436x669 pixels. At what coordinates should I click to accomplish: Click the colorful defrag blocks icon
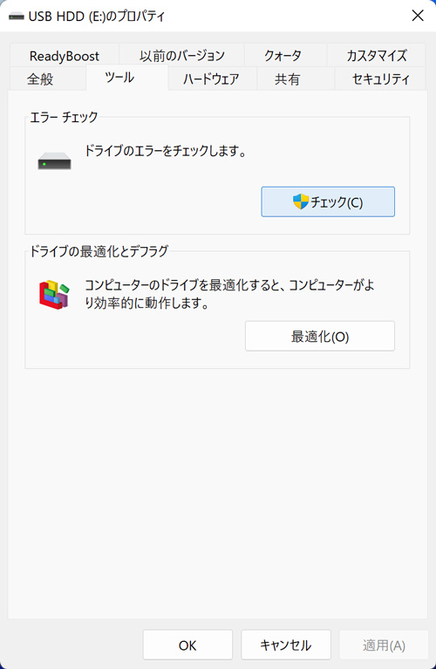point(54,295)
